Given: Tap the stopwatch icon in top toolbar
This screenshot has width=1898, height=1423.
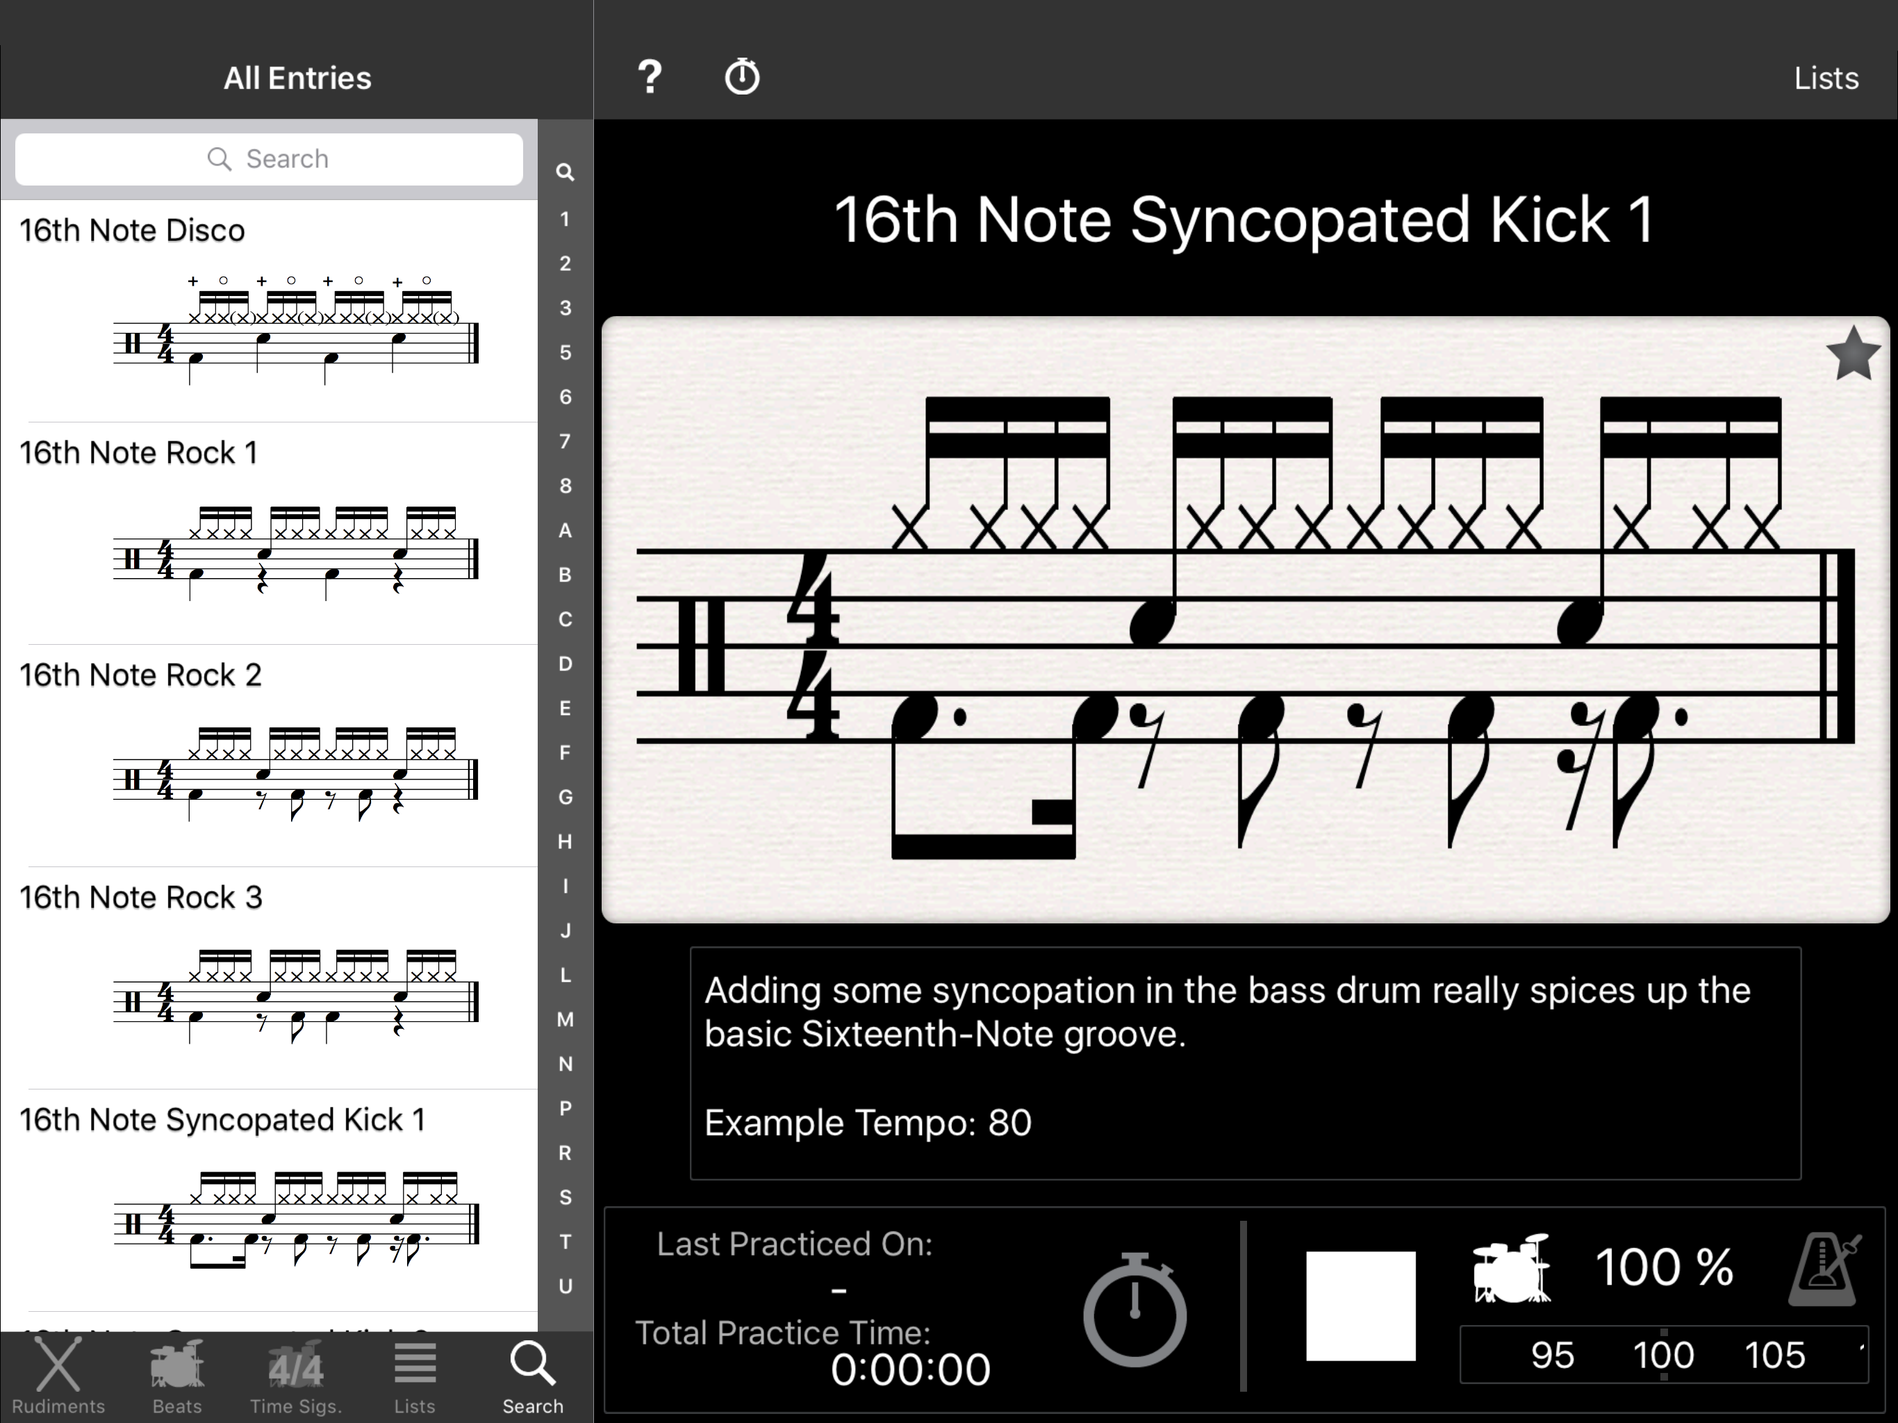Looking at the screenshot, I should pyautogui.click(x=741, y=77).
